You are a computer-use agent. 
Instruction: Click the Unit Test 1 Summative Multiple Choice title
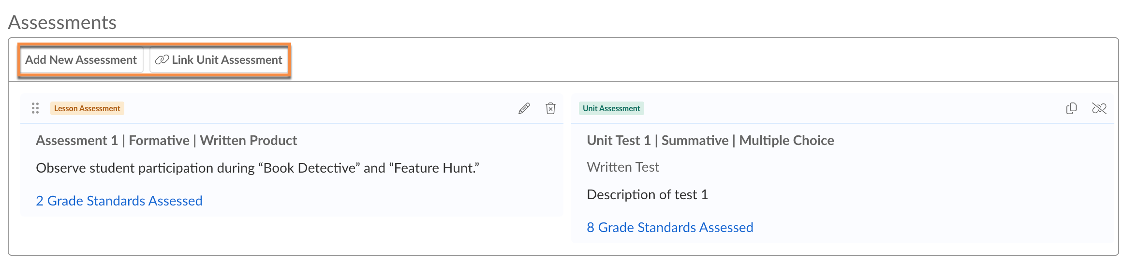click(710, 140)
